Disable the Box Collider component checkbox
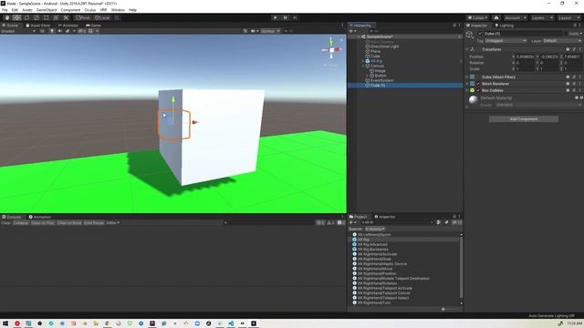This screenshot has height=328, width=584. point(478,90)
